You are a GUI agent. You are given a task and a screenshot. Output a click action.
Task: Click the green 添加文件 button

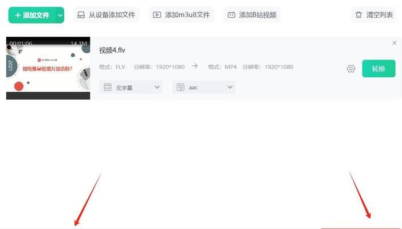pos(32,15)
